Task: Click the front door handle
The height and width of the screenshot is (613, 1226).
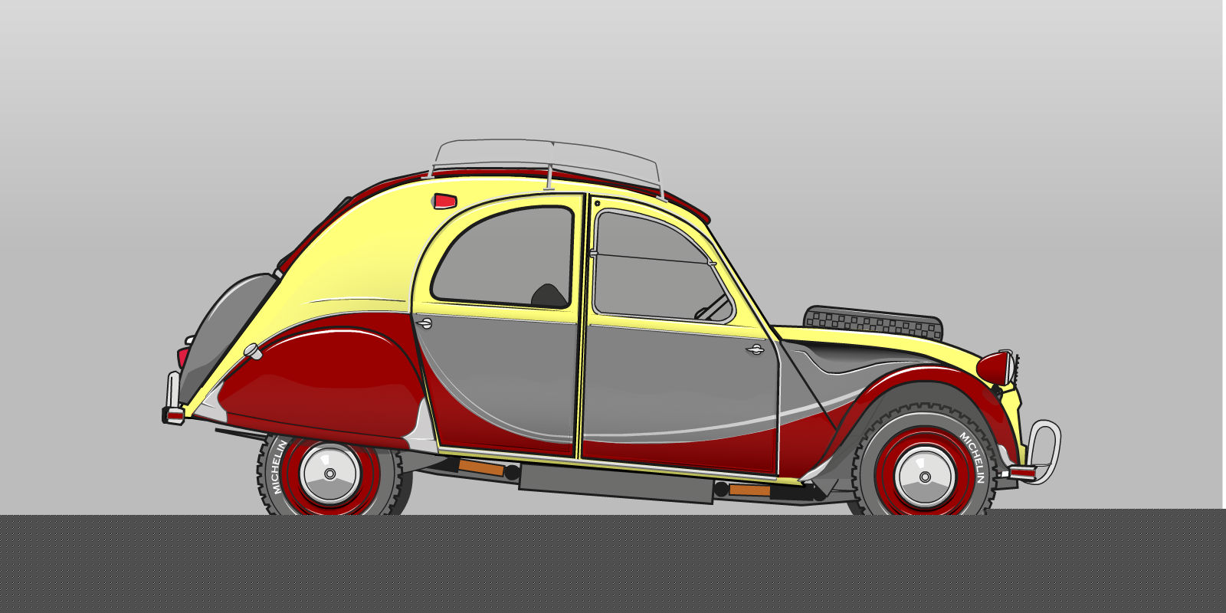Action: point(755,350)
